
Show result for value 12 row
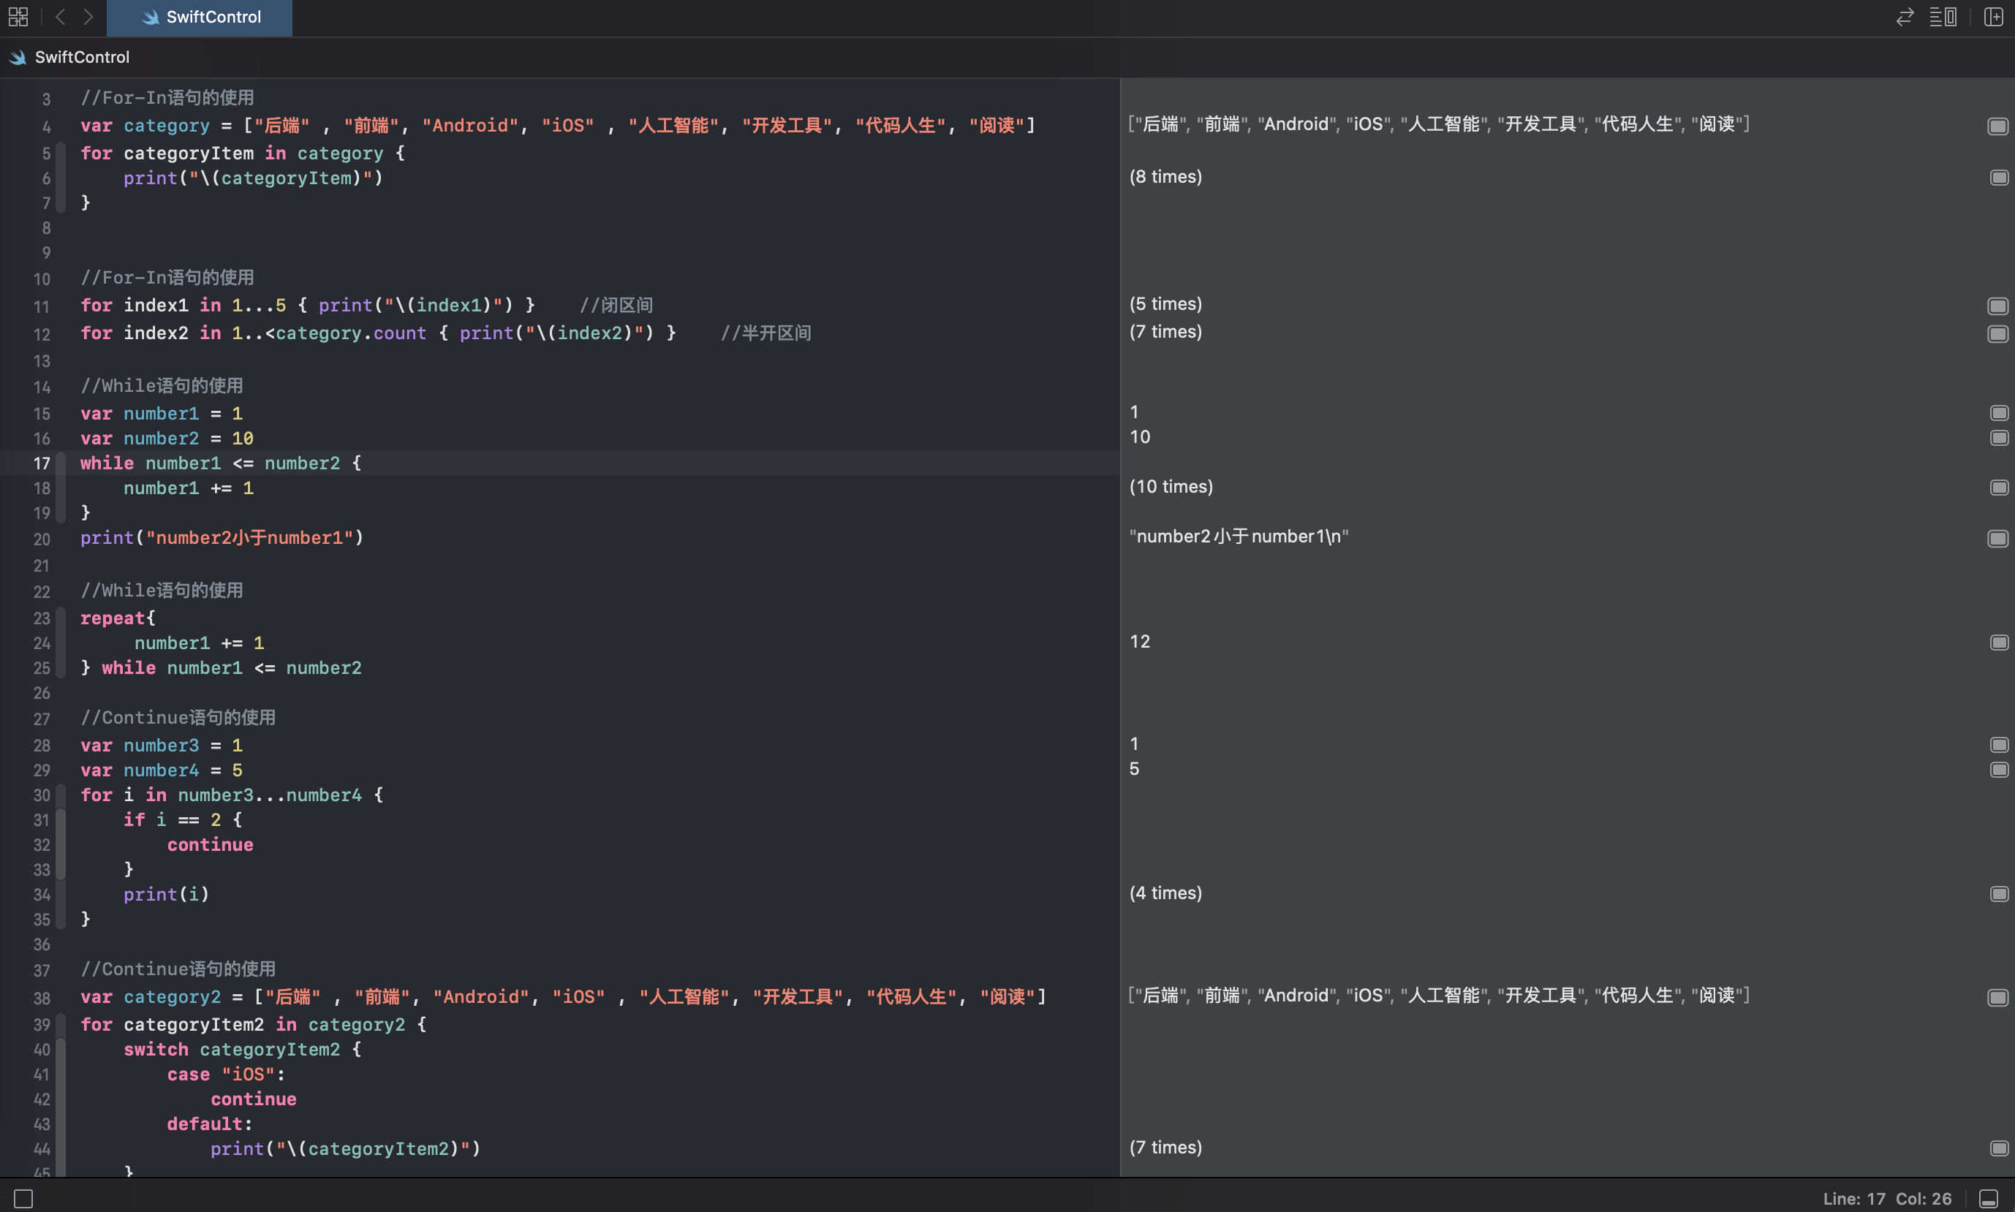tap(1999, 643)
